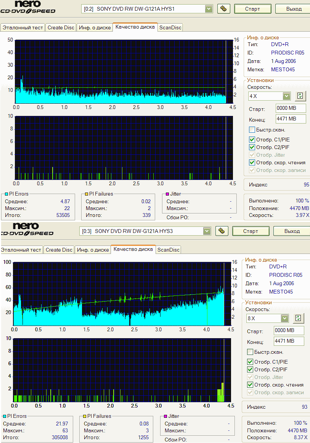Click Старт button in bottom window
The image size is (310, 443).
pos(251,231)
